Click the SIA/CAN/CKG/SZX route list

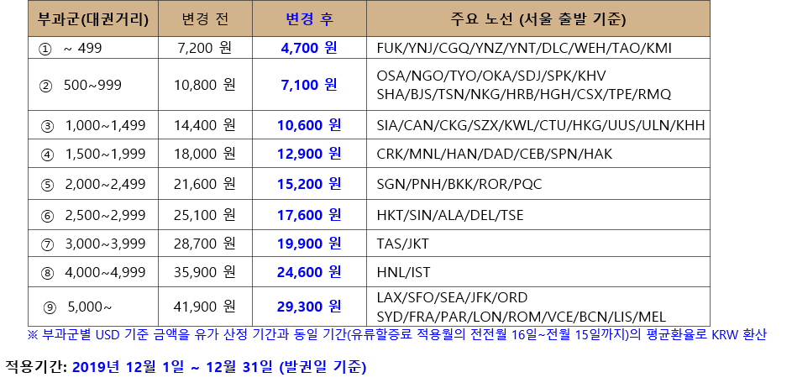(541, 125)
